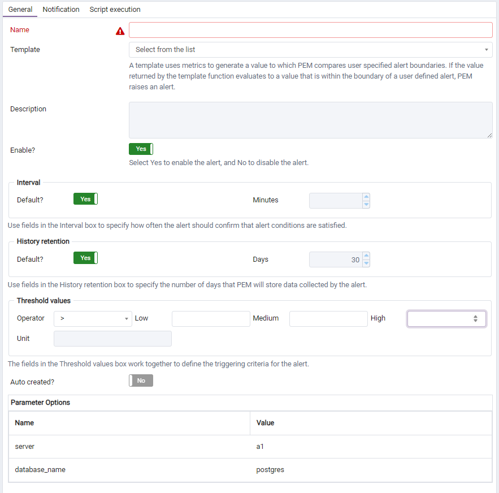Screen dimensions: 499x493
Task: Click the High threshold spinner arrows
Action: 476,319
